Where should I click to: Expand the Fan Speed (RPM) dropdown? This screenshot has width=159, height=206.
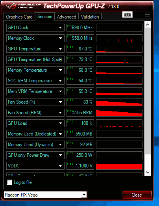60,113
